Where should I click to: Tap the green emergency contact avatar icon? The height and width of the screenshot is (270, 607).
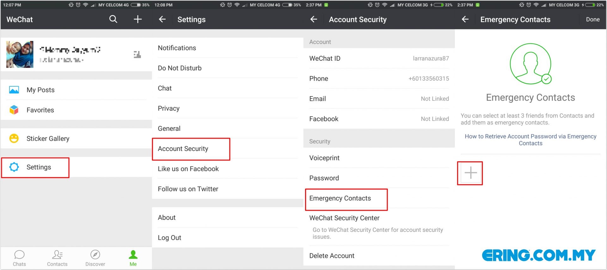[x=530, y=64]
